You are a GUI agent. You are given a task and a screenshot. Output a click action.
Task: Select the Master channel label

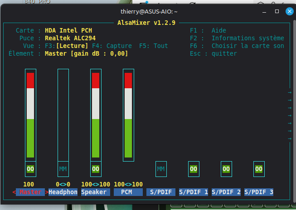click(x=30, y=192)
